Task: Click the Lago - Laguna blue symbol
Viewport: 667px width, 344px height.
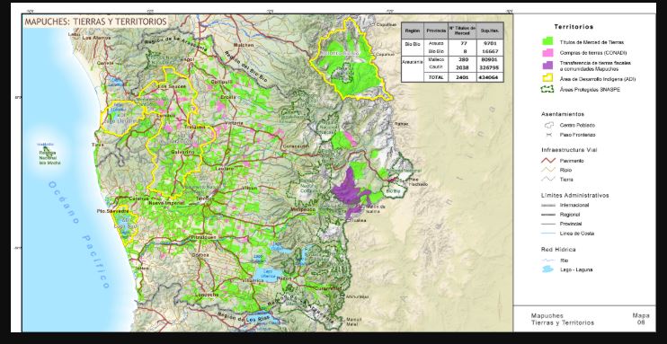Action: coord(548,269)
